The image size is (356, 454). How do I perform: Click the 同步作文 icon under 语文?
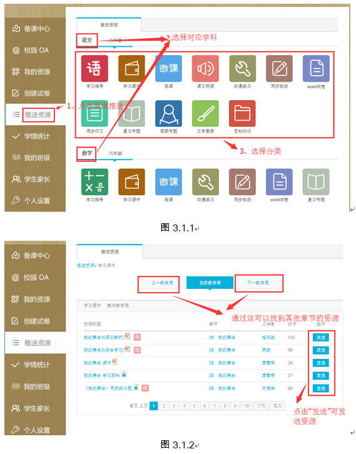(x=94, y=114)
